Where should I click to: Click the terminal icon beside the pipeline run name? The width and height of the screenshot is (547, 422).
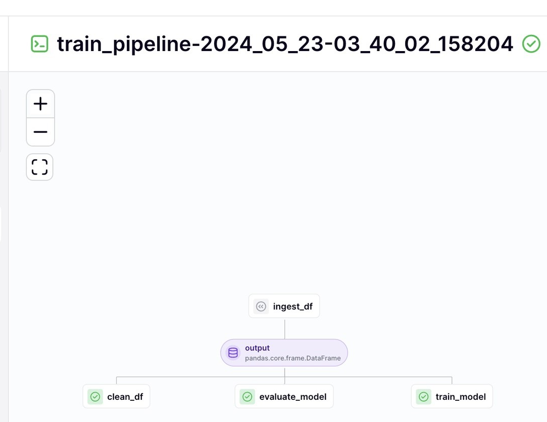click(x=40, y=44)
